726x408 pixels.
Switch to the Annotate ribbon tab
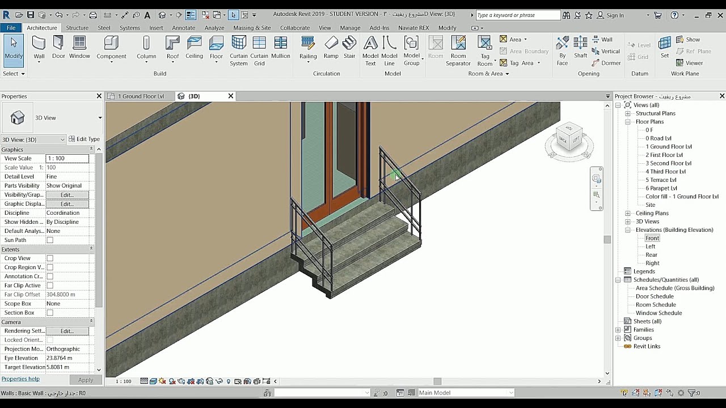click(x=183, y=28)
